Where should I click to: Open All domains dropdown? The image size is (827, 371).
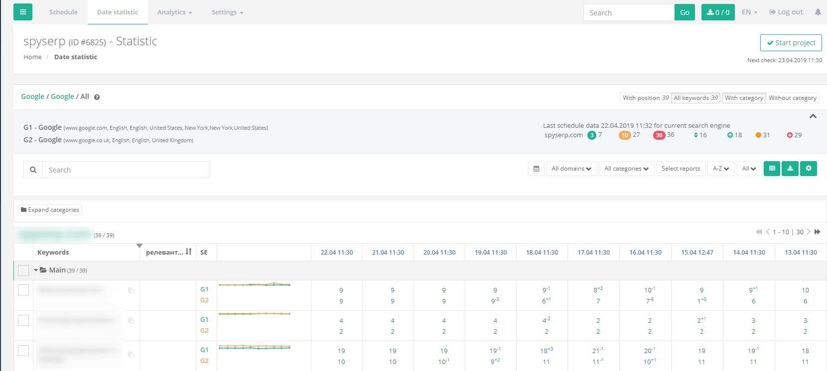click(571, 169)
